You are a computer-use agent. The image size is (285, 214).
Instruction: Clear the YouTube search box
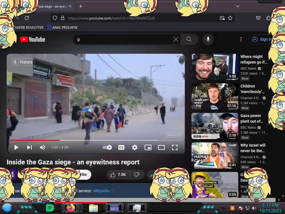pyautogui.click(x=176, y=39)
